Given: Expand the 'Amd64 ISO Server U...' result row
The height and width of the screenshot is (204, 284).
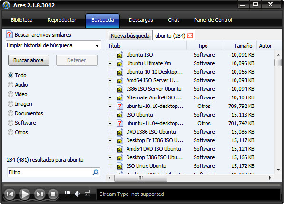Looking at the screenshot, I should pyautogui.click(x=110, y=80).
